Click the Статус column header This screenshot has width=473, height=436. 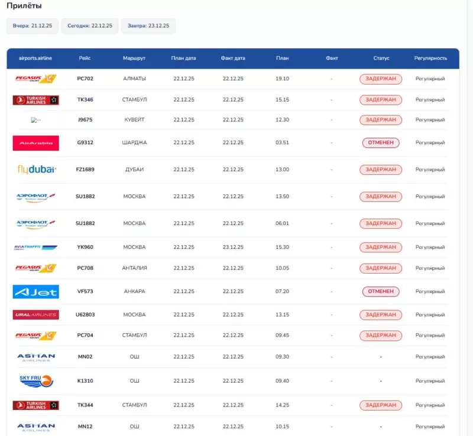tap(381, 58)
